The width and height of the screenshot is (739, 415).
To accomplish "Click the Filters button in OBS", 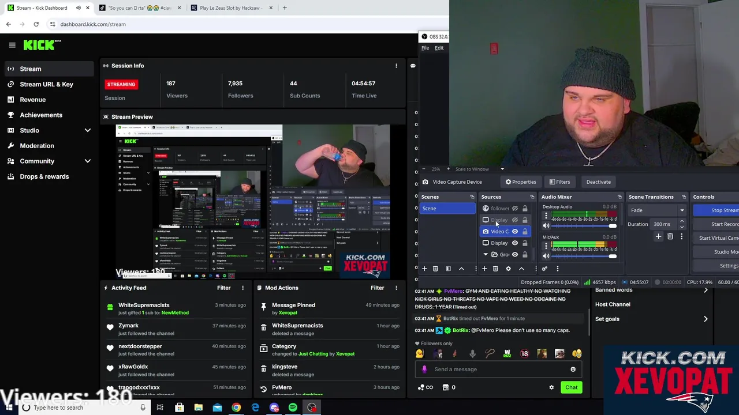I will pyautogui.click(x=559, y=182).
